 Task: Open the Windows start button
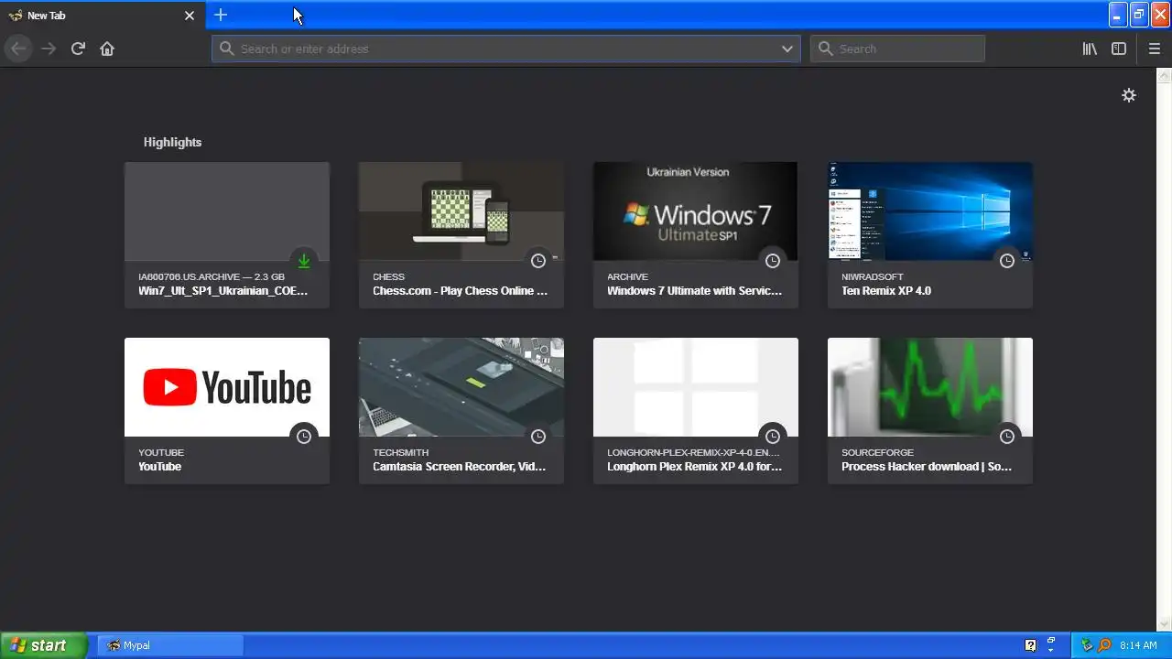43,645
